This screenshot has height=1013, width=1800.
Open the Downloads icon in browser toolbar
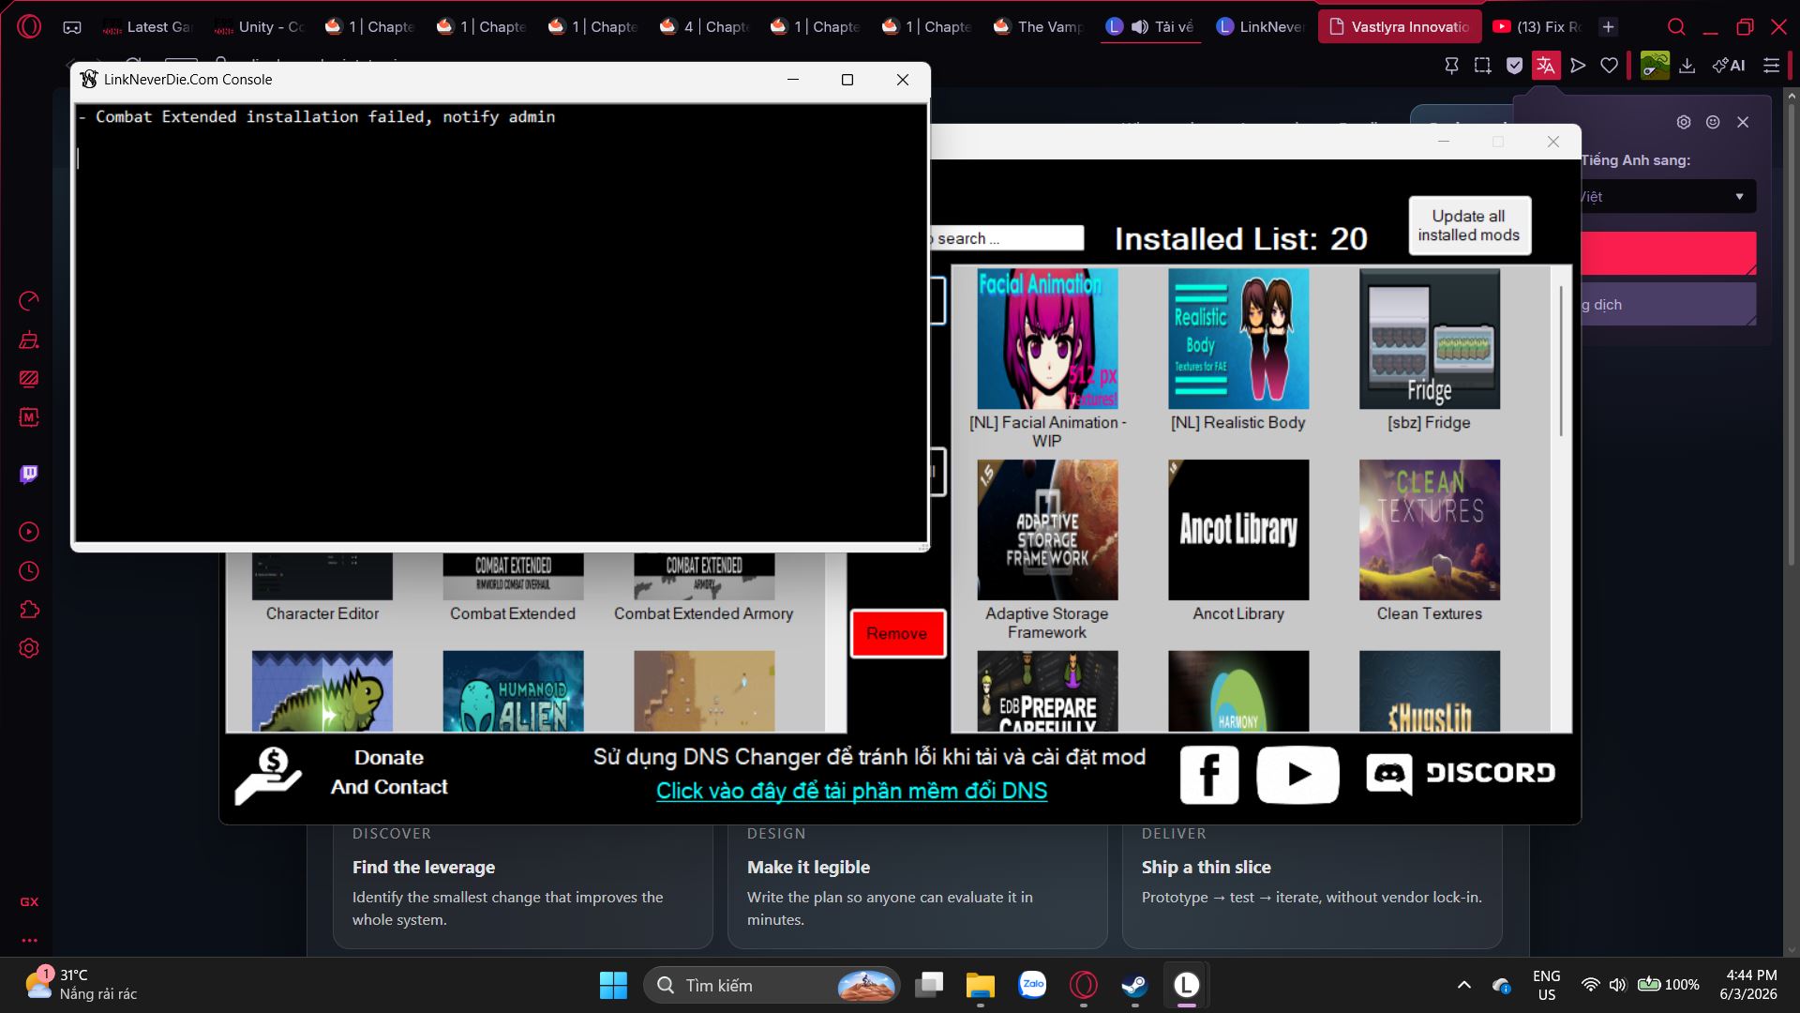point(1687,66)
